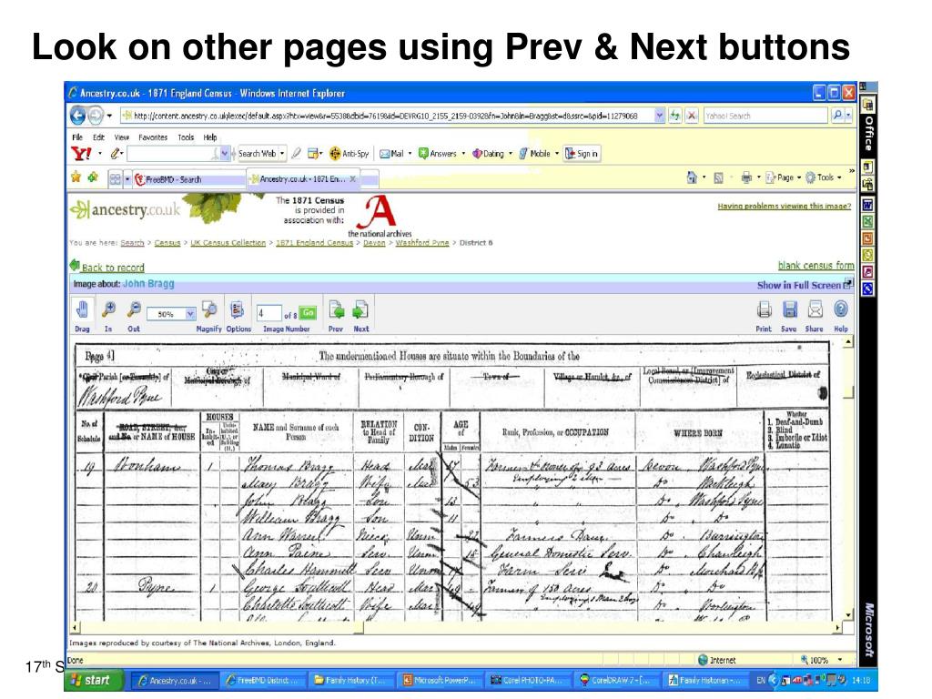The height and width of the screenshot is (699, 932).
Task: Open the Tools command bar dropdown
Action: click(824, 177)
